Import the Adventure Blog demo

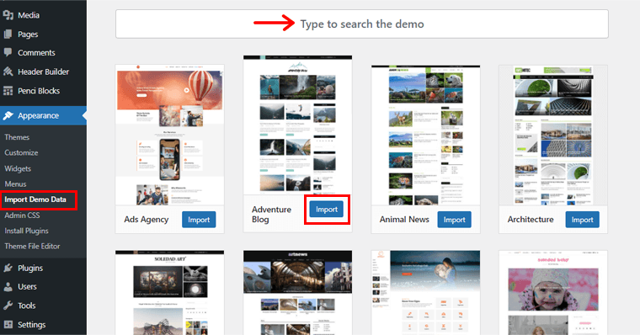pos(327,210)
